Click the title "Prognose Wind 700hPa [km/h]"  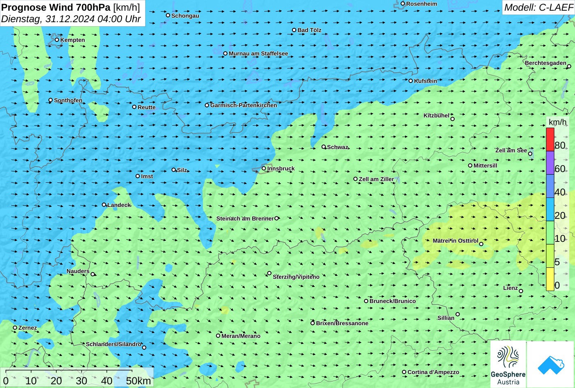pyautogui.click(x=71, y=7)
